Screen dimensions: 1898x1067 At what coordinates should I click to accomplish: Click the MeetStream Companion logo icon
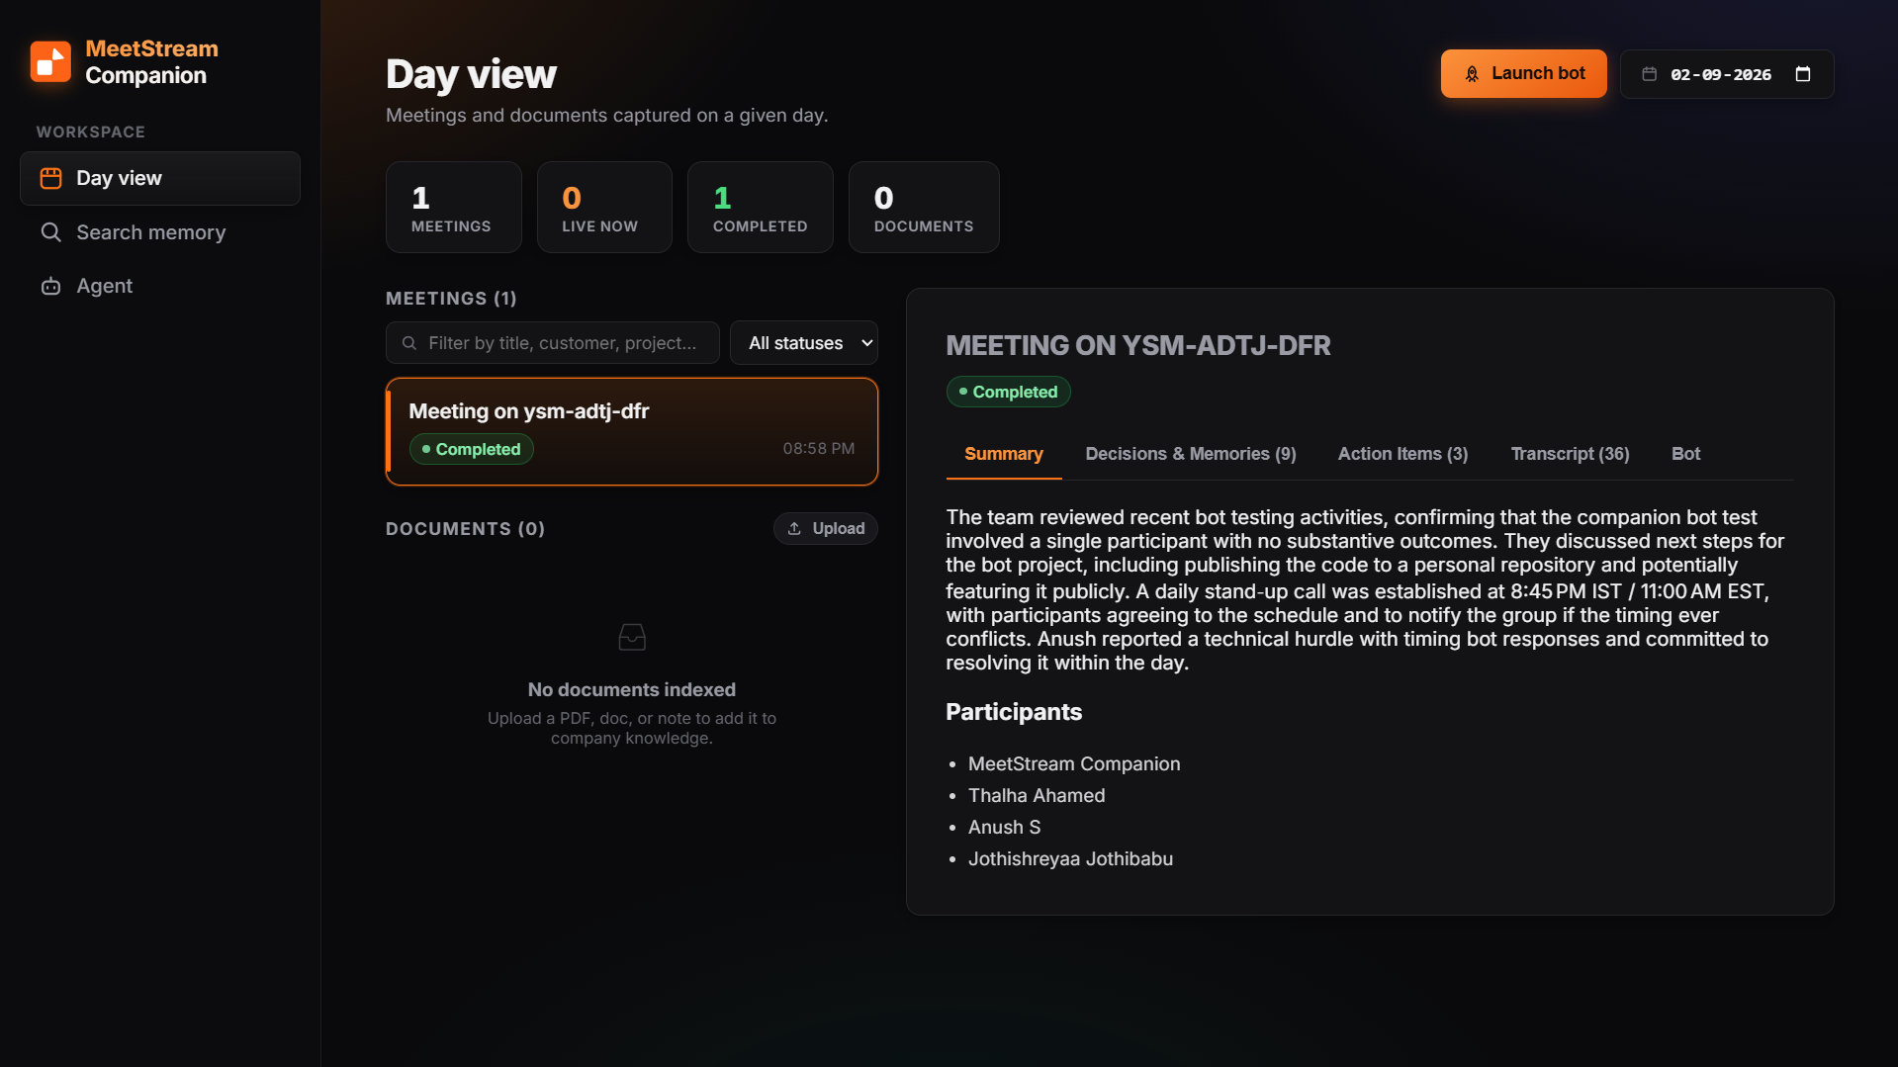(50, 61)
